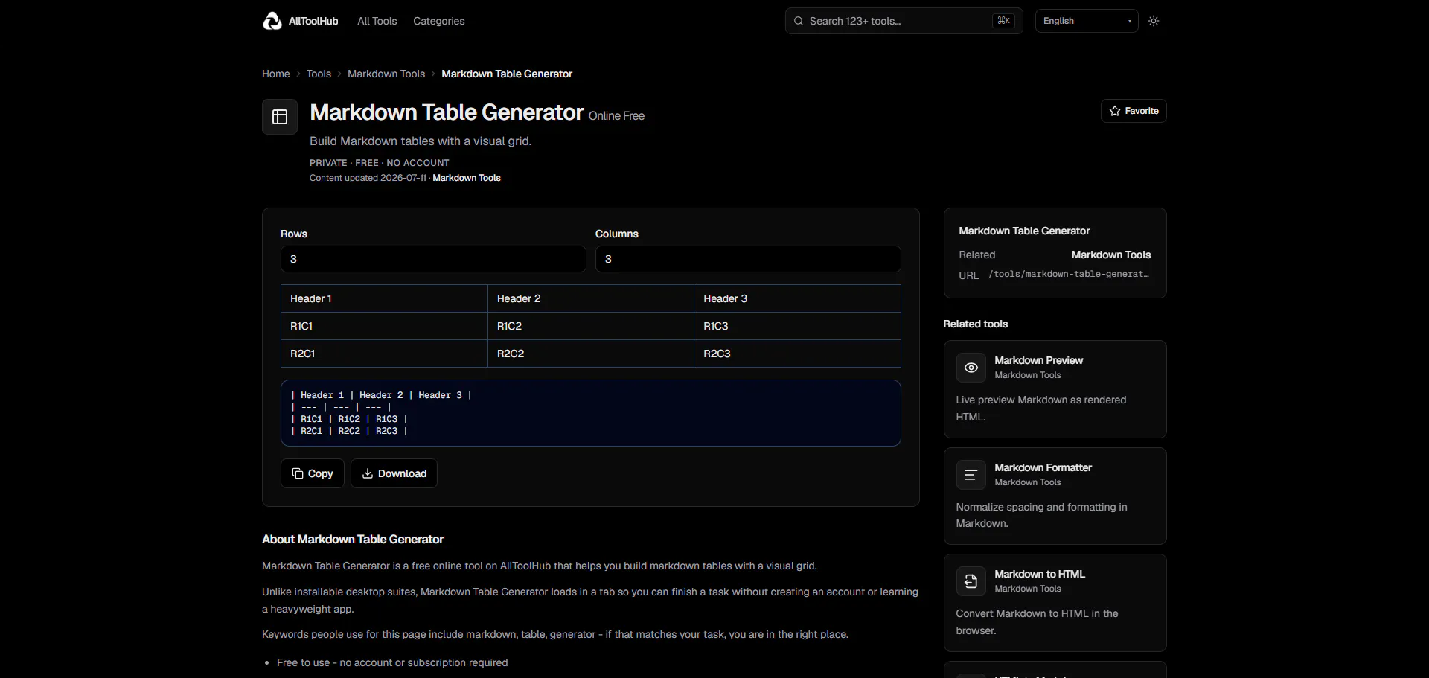Edit the R1C1 cell
Screen dimensions: 1429x678
point(384,326)
